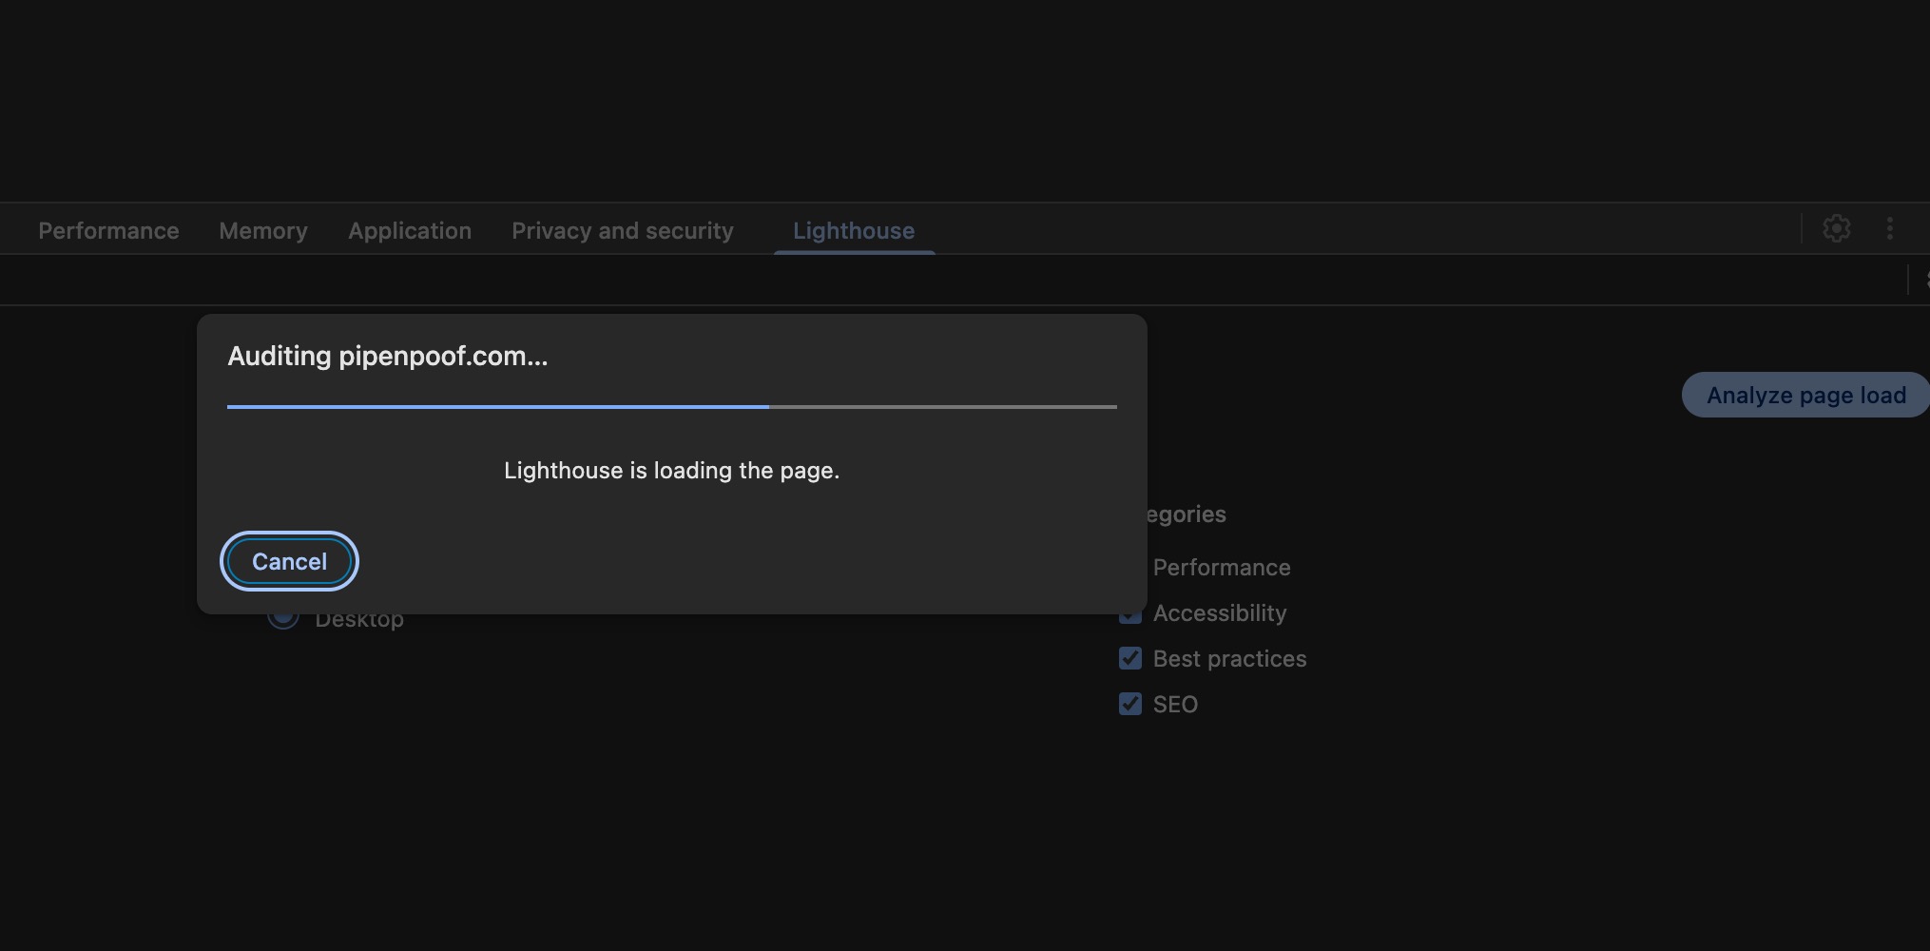Screen dimensions: 1930x951
Task: Click the Lighthouse settings icon below tab bar
Action: coord(1924,280)
